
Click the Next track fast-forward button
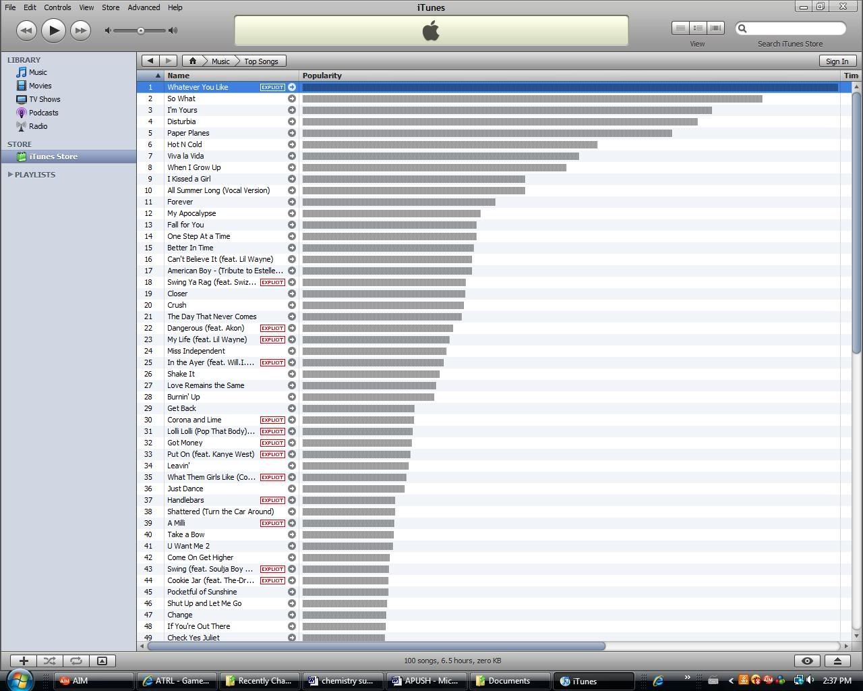(80, 30)
